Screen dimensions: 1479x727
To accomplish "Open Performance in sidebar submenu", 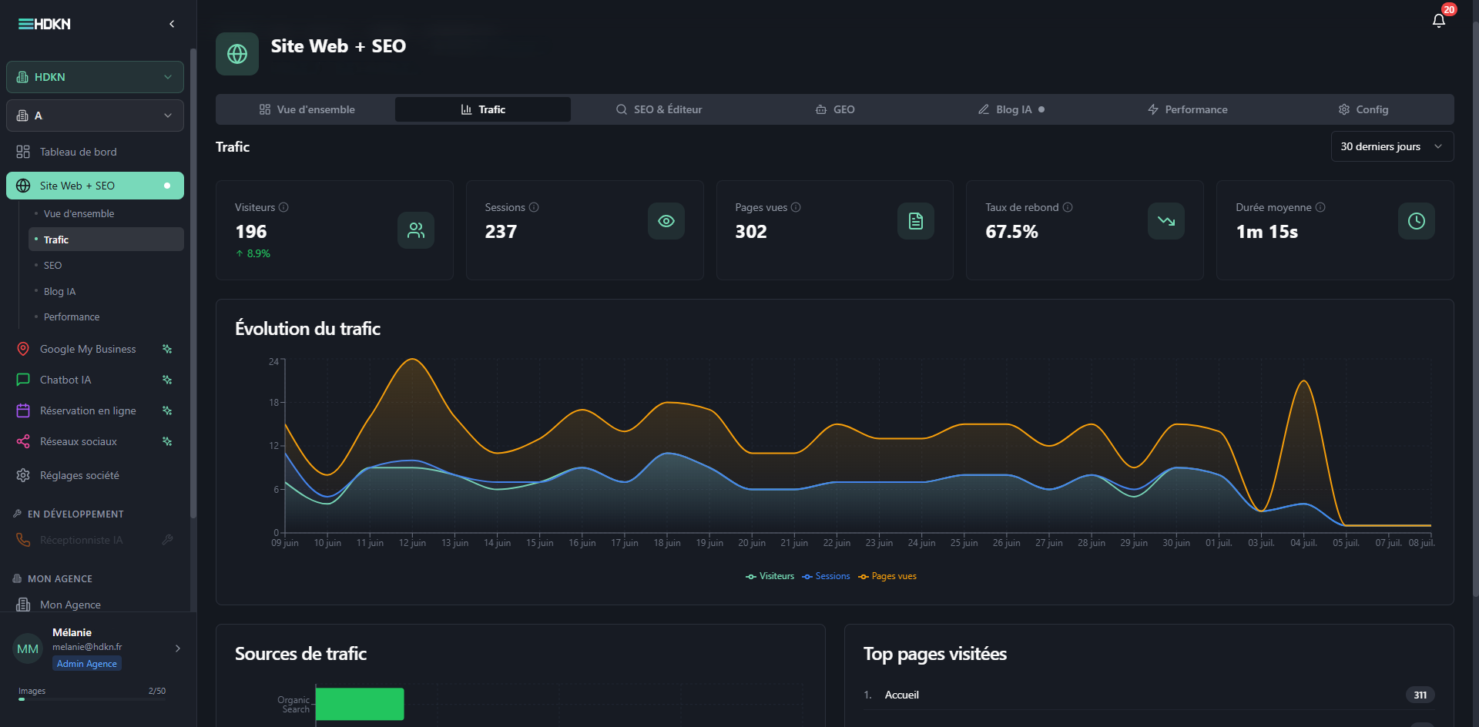I will pos(106,317).
